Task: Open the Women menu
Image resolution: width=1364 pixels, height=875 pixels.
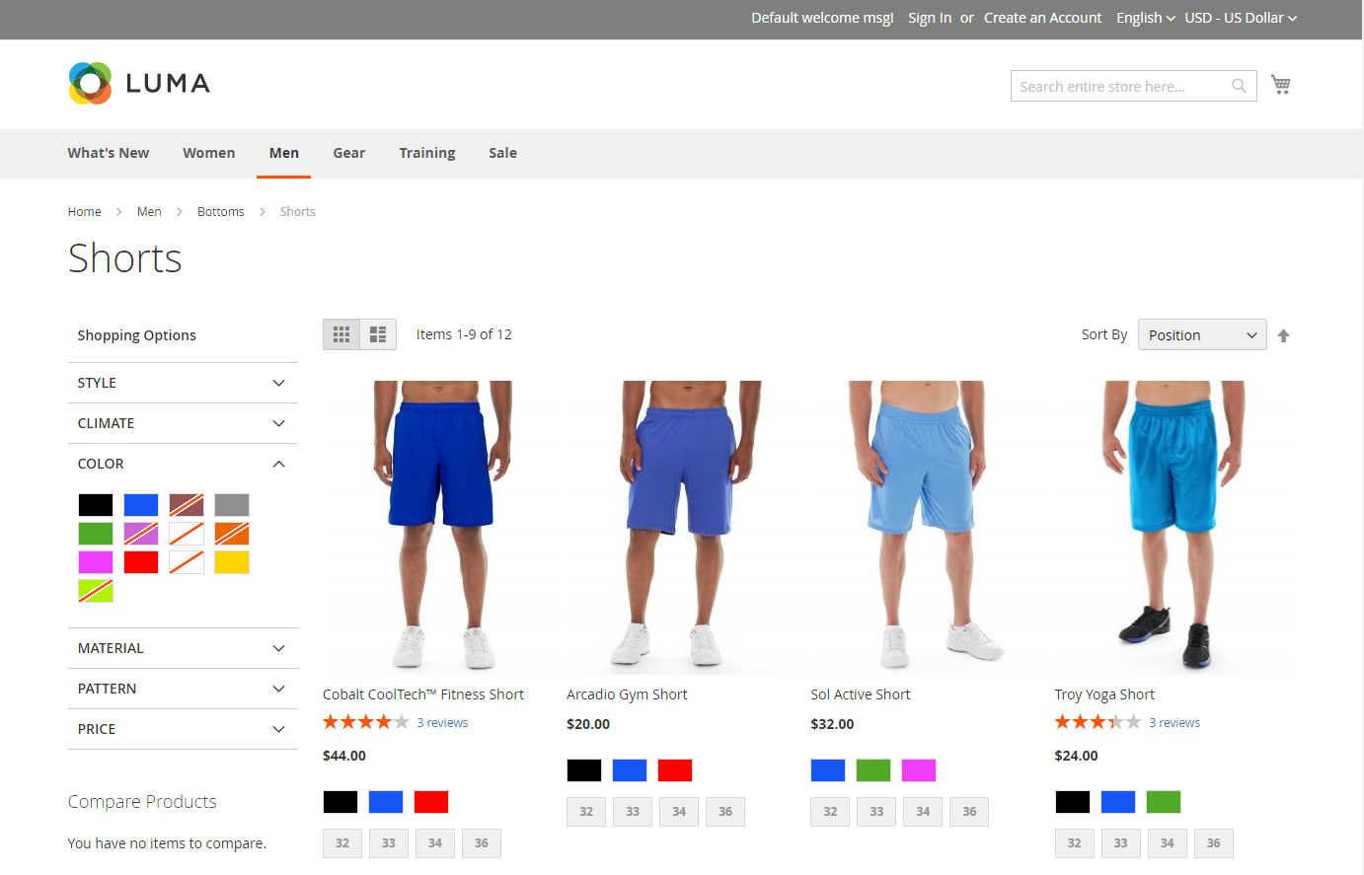Action: click(x=209, y=153)
